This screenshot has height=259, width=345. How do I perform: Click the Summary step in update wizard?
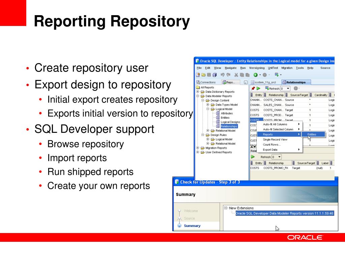(192, 226)
